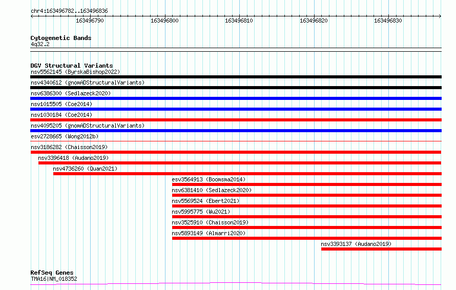Select the nsv5569524 (Ebert2021) label

click(x=205, y=201)
